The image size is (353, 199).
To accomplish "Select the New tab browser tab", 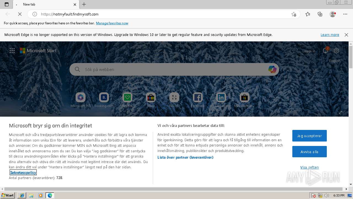I will tap(46, 4).
